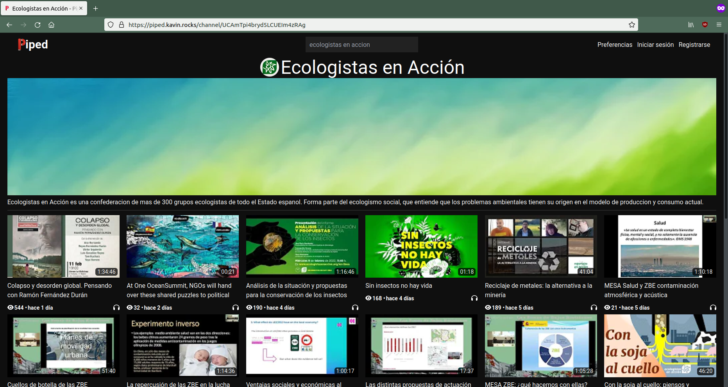Bookmark this page with the star

(631, 25)
